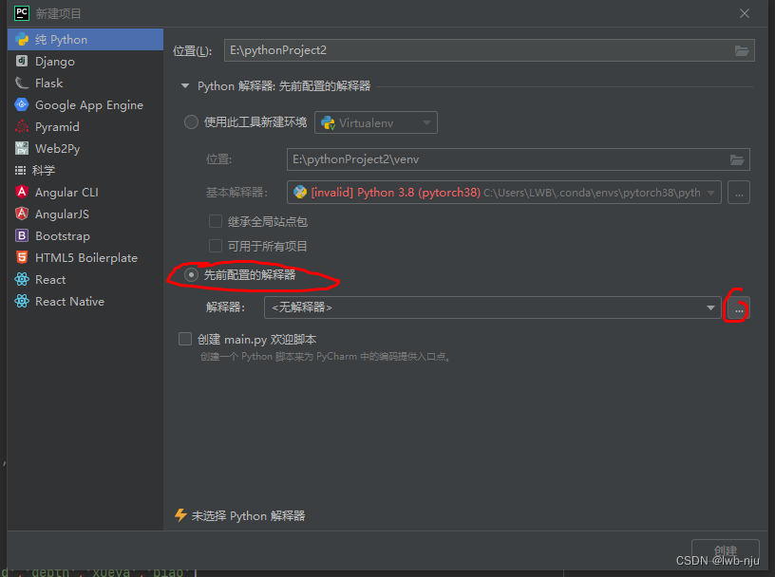The image size is (775, 577).
Task: Browse folder icon for venv location
Action: 737,159
